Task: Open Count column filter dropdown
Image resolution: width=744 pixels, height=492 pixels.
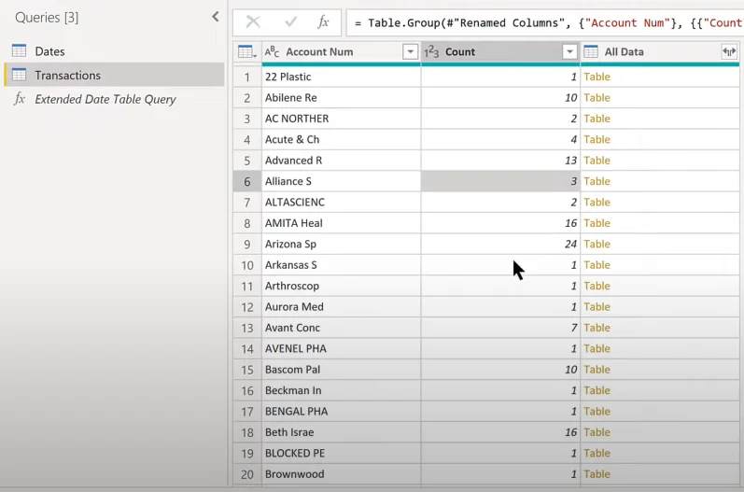Action: click(569, 51)
